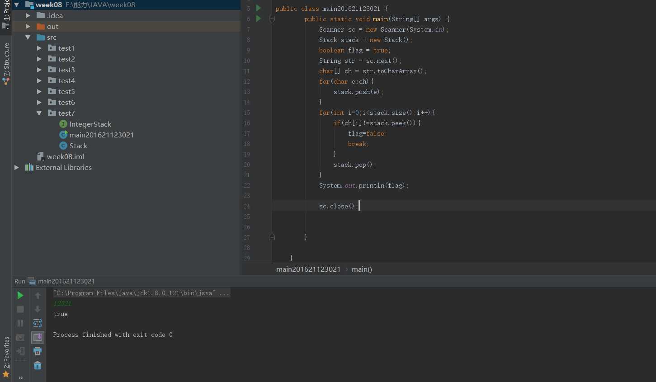Image resolution: width=656 pixels, height=382 pixels.
Task: Select IntegerStack file name in tree
Action: pos(90,124)
